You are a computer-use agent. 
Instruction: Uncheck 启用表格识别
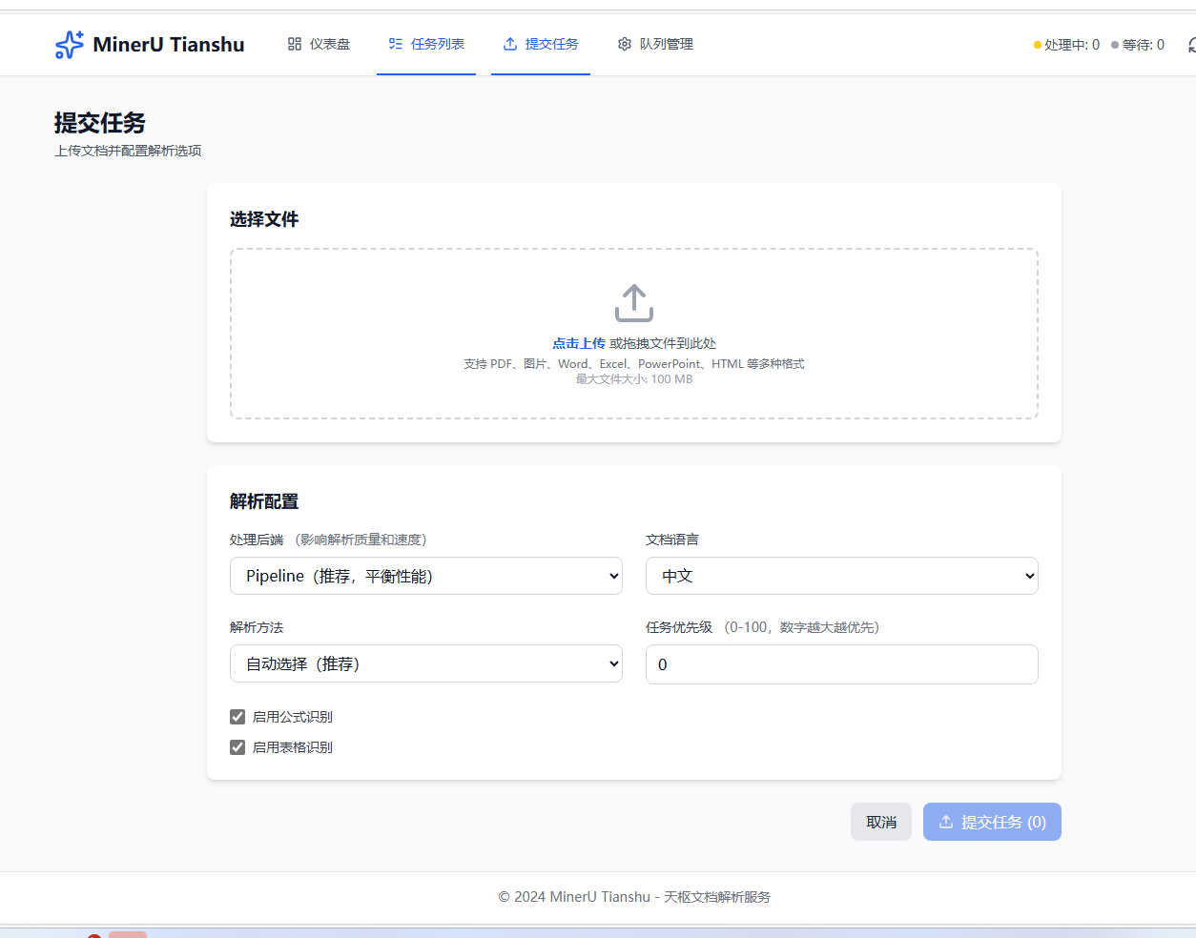tap(237, 747)
